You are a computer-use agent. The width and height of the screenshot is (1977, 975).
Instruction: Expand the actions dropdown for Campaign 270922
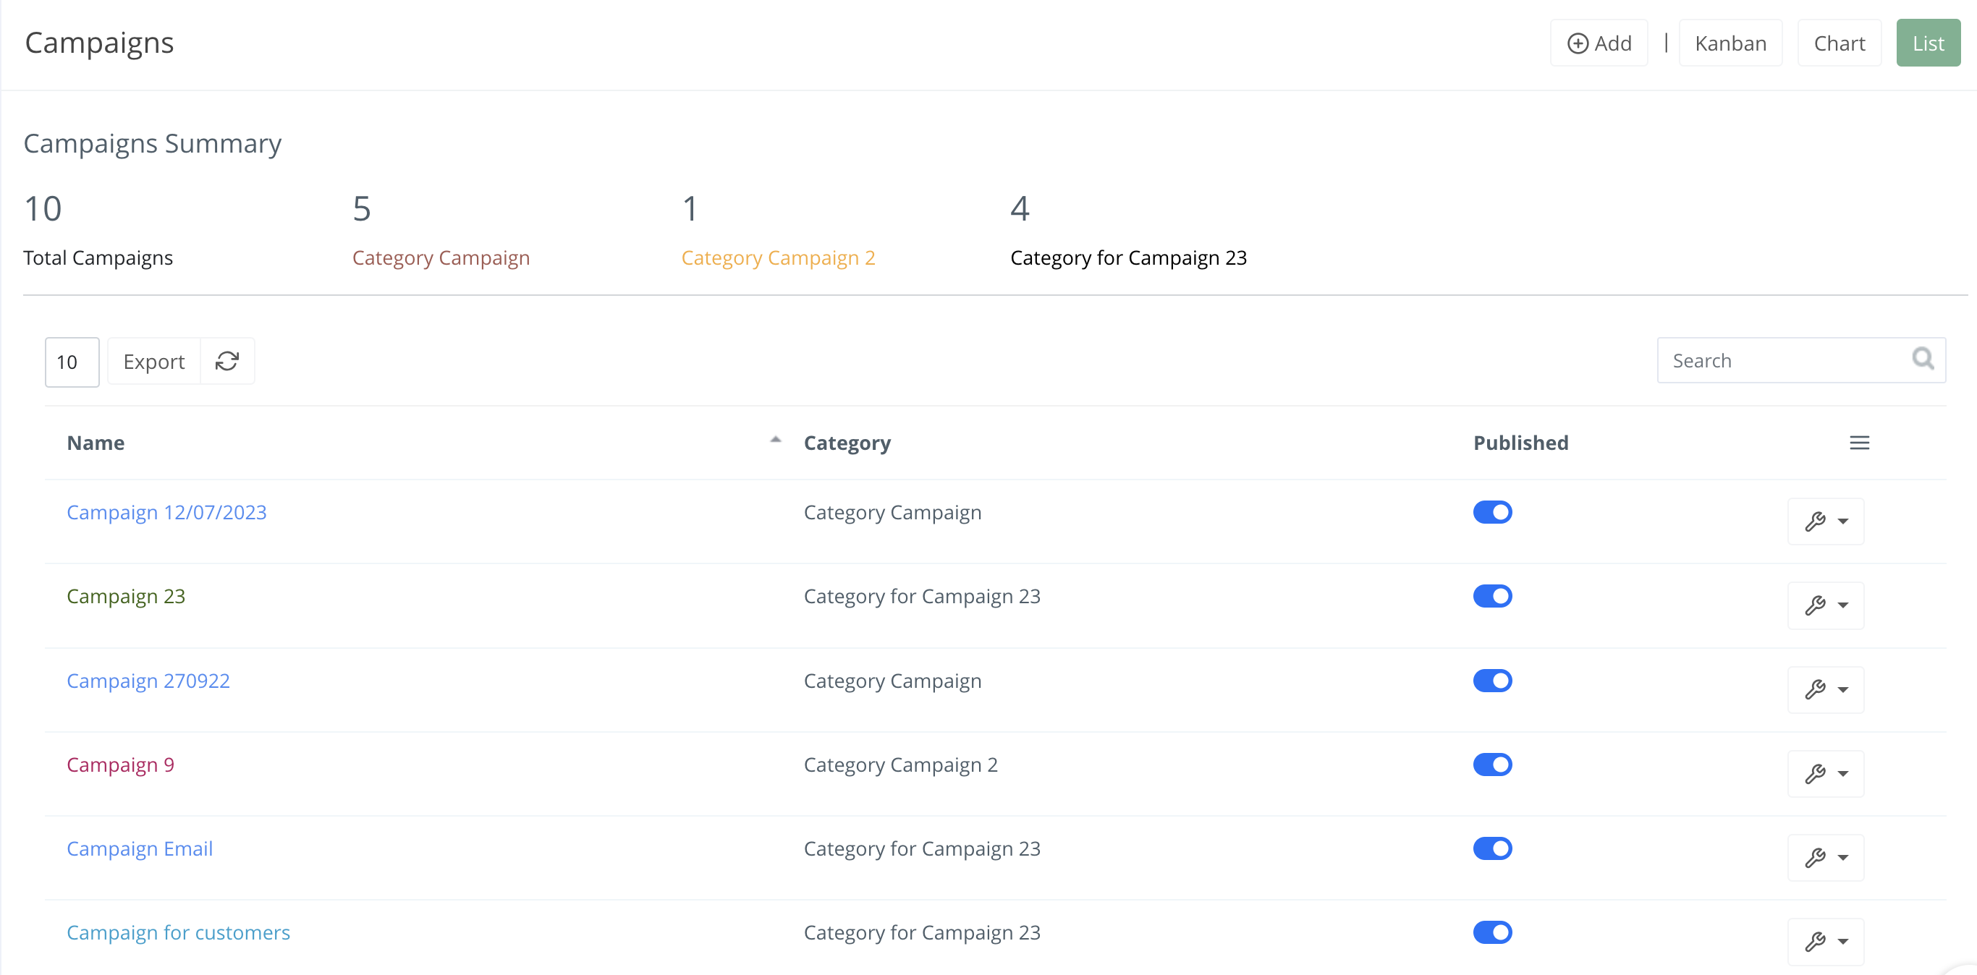(x=1843, y=689)
